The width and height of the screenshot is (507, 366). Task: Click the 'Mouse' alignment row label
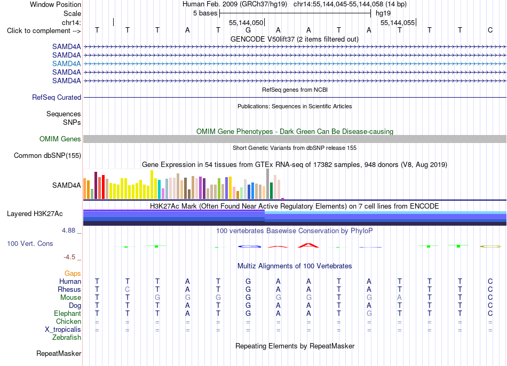[x=70, y=298]
